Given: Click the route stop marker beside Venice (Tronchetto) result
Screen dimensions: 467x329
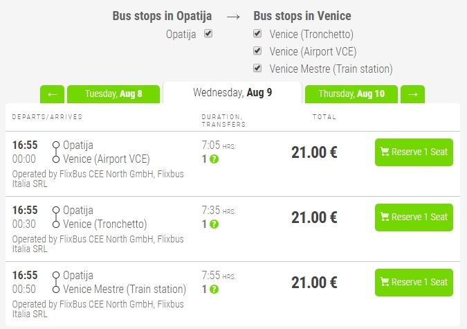Looking at the screenshot, I should coord(56,224).
